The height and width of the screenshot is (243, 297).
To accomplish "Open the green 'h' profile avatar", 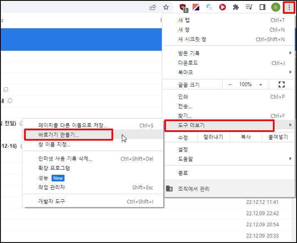I will pyautogui.click(x=276, y=7).
